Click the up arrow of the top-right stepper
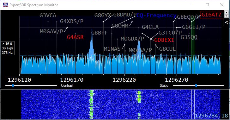 [227, 13]
